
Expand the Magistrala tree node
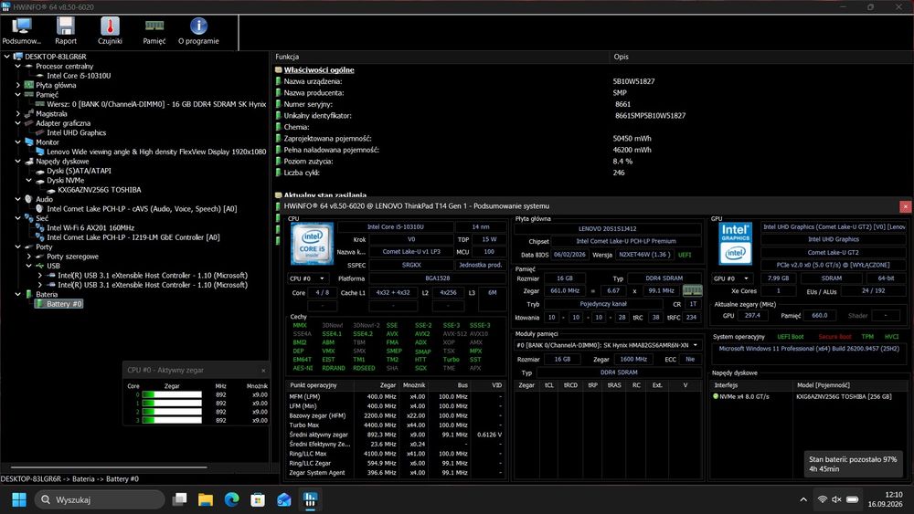18,113
